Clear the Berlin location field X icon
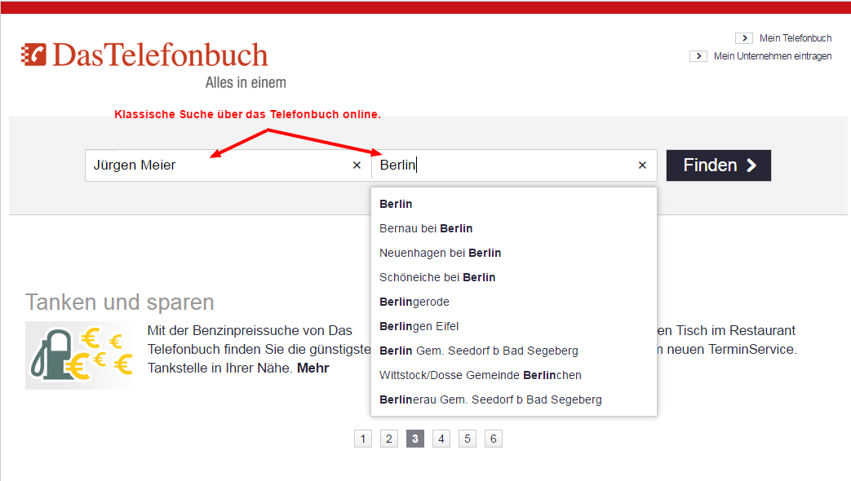This screenshot has width=851, height=481. pos(642,165)
